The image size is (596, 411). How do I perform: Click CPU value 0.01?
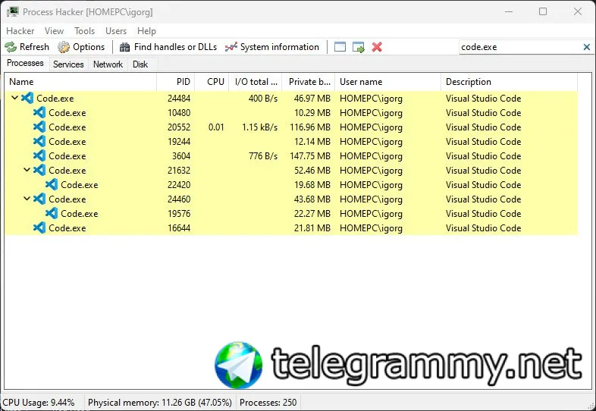coord(216,127)
